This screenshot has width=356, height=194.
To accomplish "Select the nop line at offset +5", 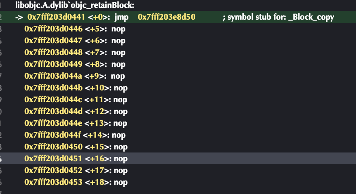I will [x=178, y=29].
